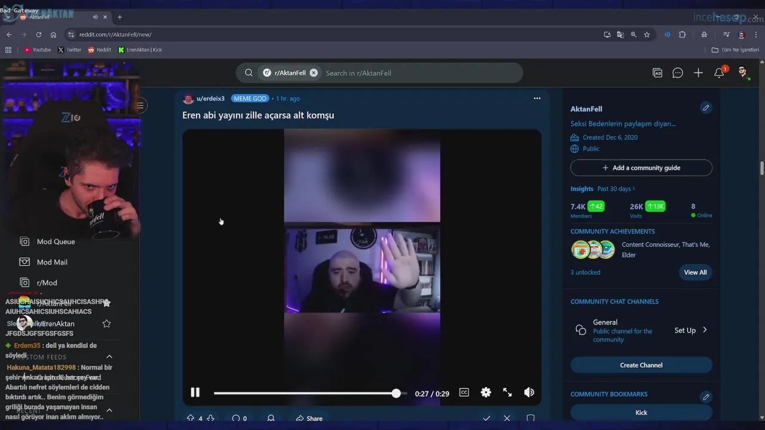Mute the AktanFell browser tab audio

click(95, 17)
